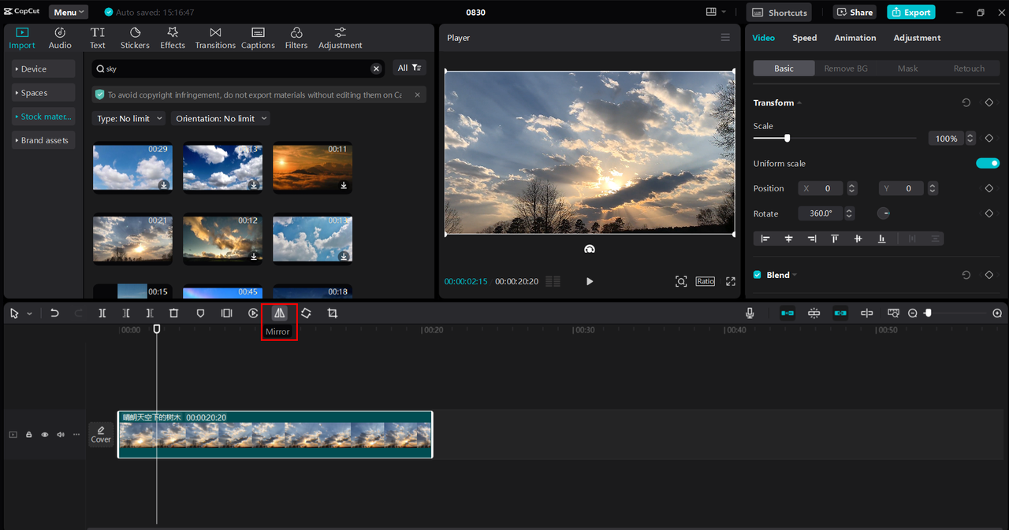The width and height of the screenshot is (1009, 530).
Task: Open the Type: No limit dropdown
Action: point(129,118)
